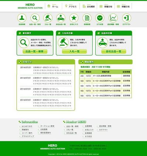Click the document page icon in the icon row
147x156 pixels.
(x=87, y=18)
